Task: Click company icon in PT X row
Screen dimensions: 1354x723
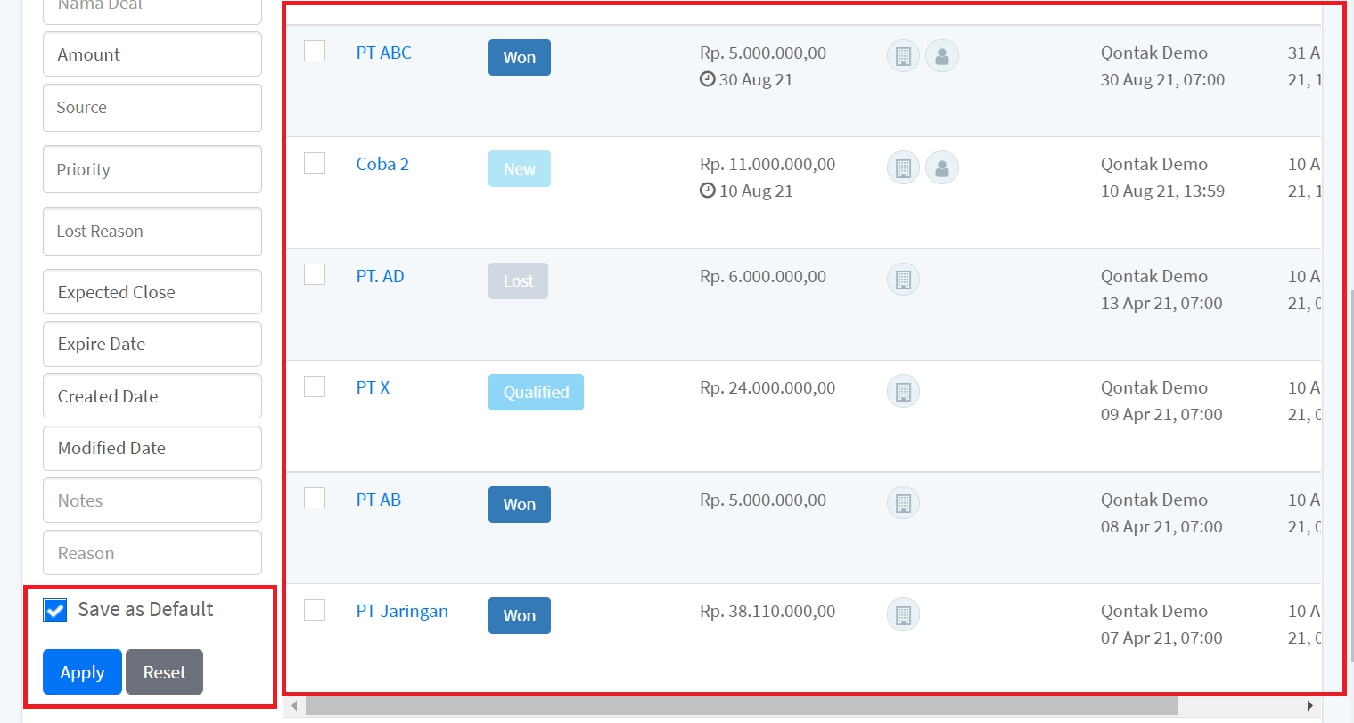Action: [903, 391]
